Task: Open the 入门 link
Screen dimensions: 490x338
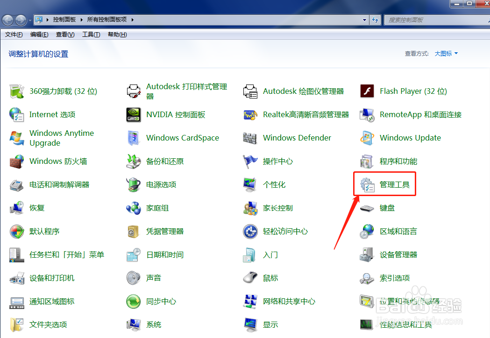Action: point(270,255)
